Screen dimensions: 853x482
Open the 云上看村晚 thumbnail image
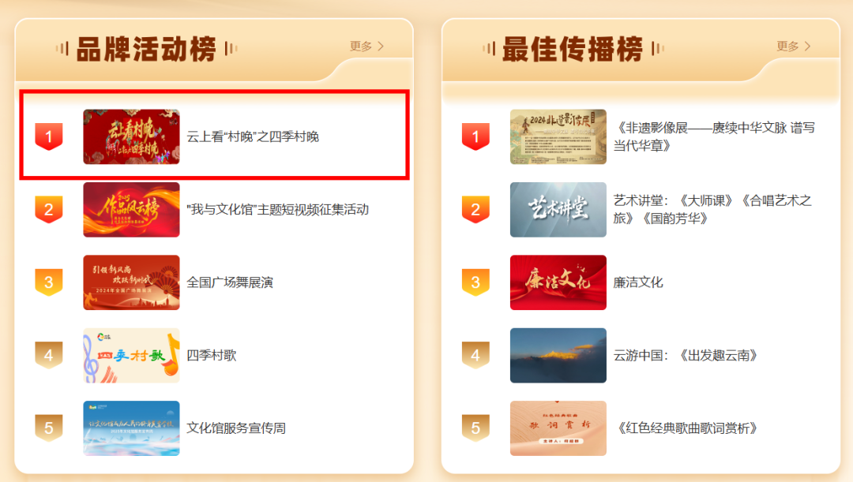click(x=131, y=136)
